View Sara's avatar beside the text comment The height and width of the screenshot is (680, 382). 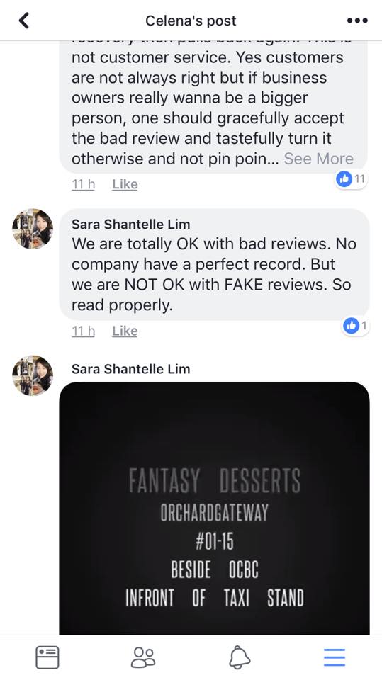(33, 229)
